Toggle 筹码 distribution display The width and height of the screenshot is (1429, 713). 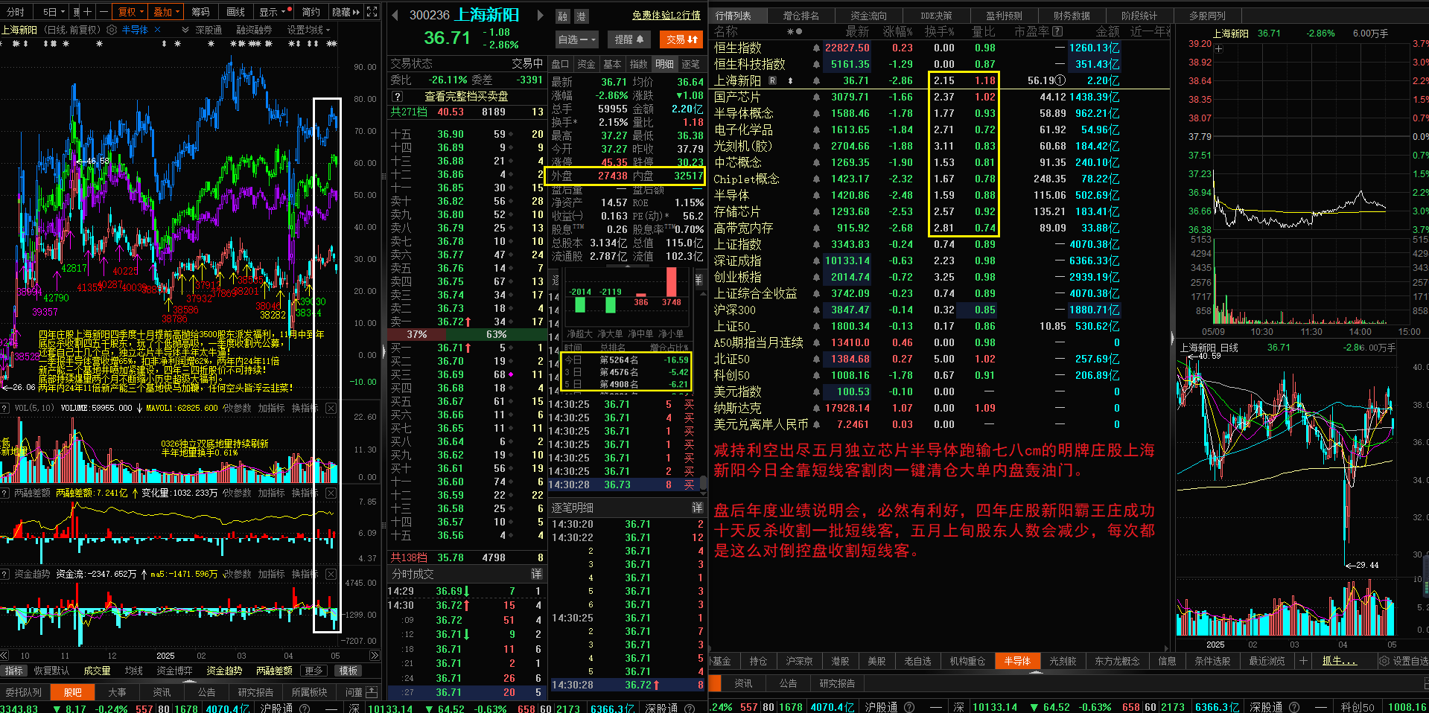(x=200, y=12)
